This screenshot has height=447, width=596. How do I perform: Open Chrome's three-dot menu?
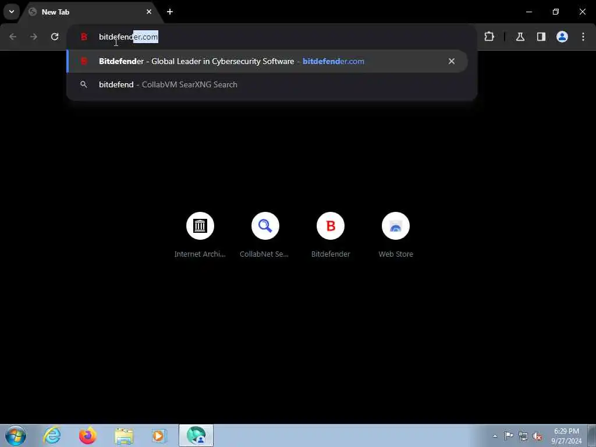tap(583, 37)
